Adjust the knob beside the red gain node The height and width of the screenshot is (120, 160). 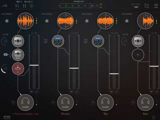(x=4, y=69)
